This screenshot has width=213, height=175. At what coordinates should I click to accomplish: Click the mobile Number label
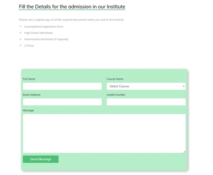[x=116, y=95]
